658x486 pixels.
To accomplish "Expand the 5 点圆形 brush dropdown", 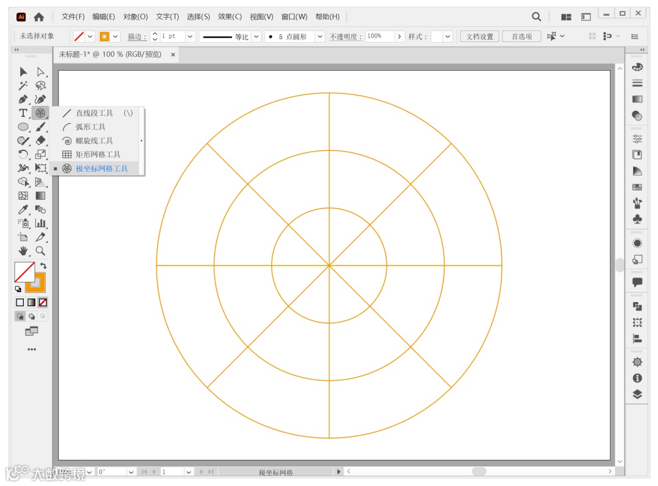I will (319, 37).
